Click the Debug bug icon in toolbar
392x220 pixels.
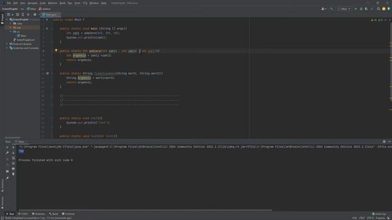(x=361, y=9)
